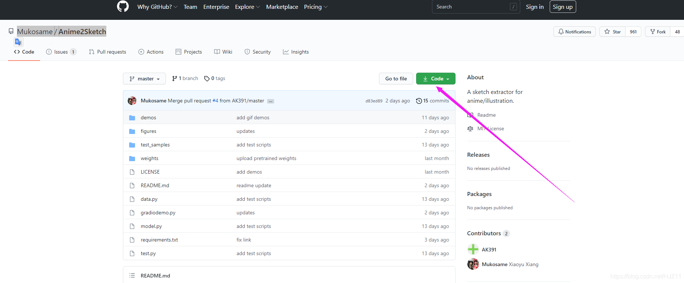Screen dimensions: 684x283
Task: Click the MIT License scale icon
Action: click(470, 128)
